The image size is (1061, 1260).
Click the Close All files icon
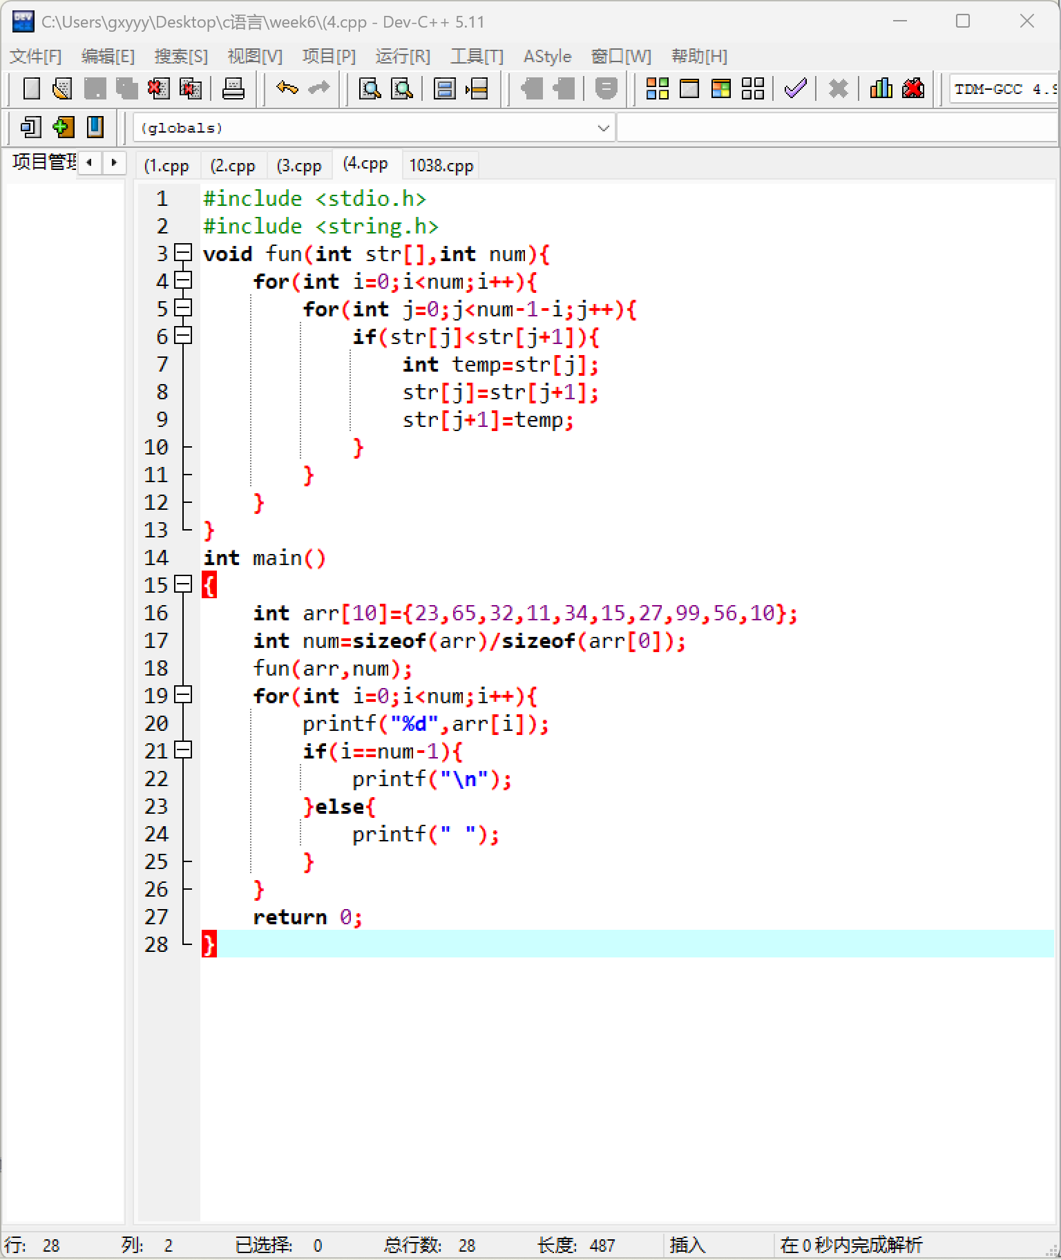click(191, 88)
